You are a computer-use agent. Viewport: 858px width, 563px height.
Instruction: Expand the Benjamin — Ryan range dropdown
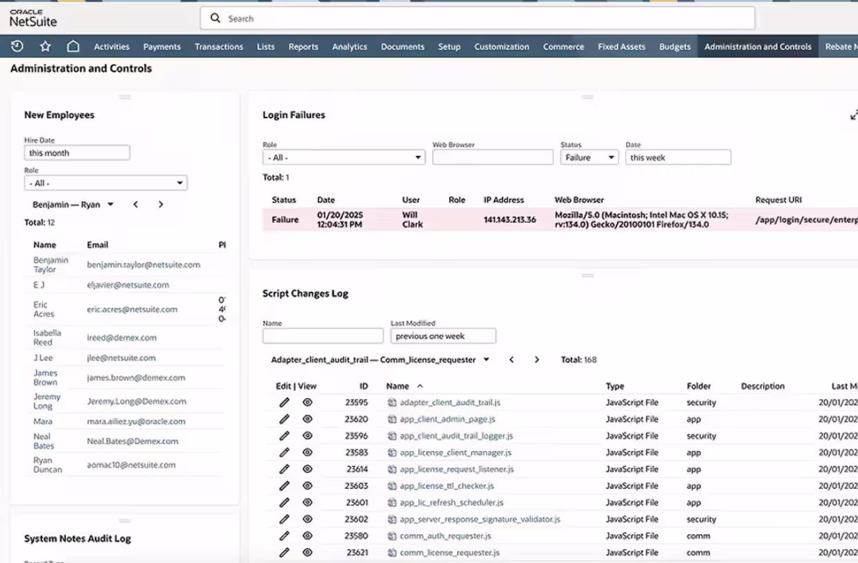click(x=110, y=205)
